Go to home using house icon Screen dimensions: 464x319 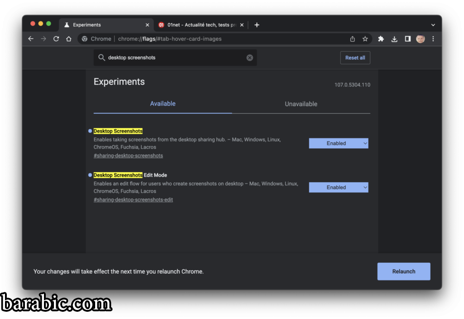pyautogui.click(x=68, y=39)
